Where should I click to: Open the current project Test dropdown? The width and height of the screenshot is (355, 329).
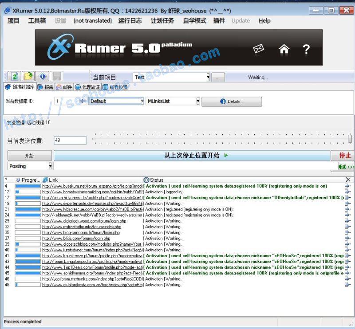[208, 77]
